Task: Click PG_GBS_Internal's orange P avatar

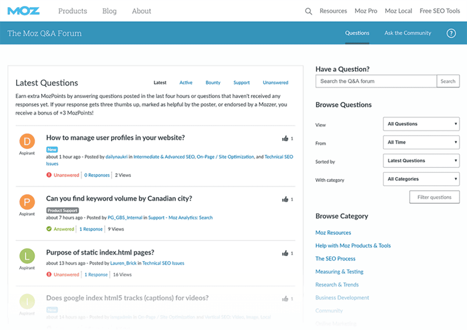Action: (x=27, y=202)
